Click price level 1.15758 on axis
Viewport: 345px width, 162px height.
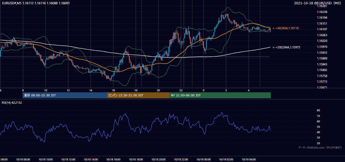322,76
